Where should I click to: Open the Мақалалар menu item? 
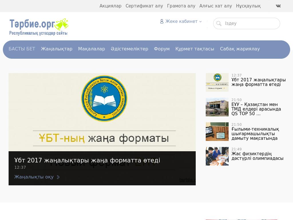92,49
